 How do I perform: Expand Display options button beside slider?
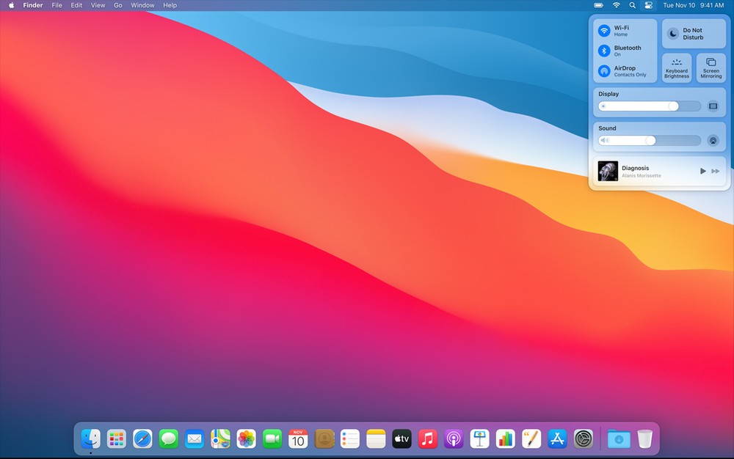(x=713, y=106)
